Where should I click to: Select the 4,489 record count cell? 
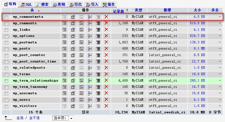[123, 81]
